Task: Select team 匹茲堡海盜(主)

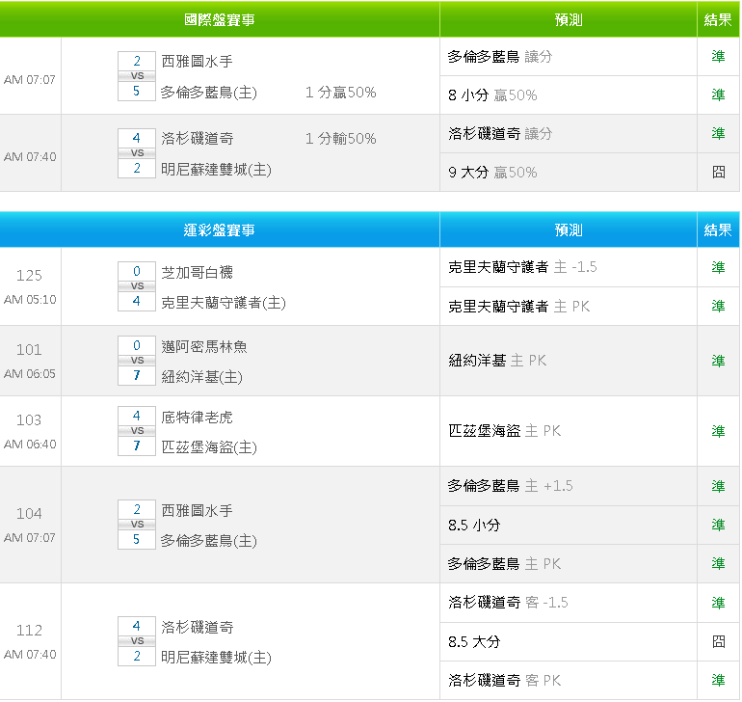Action: click(209, 447)
